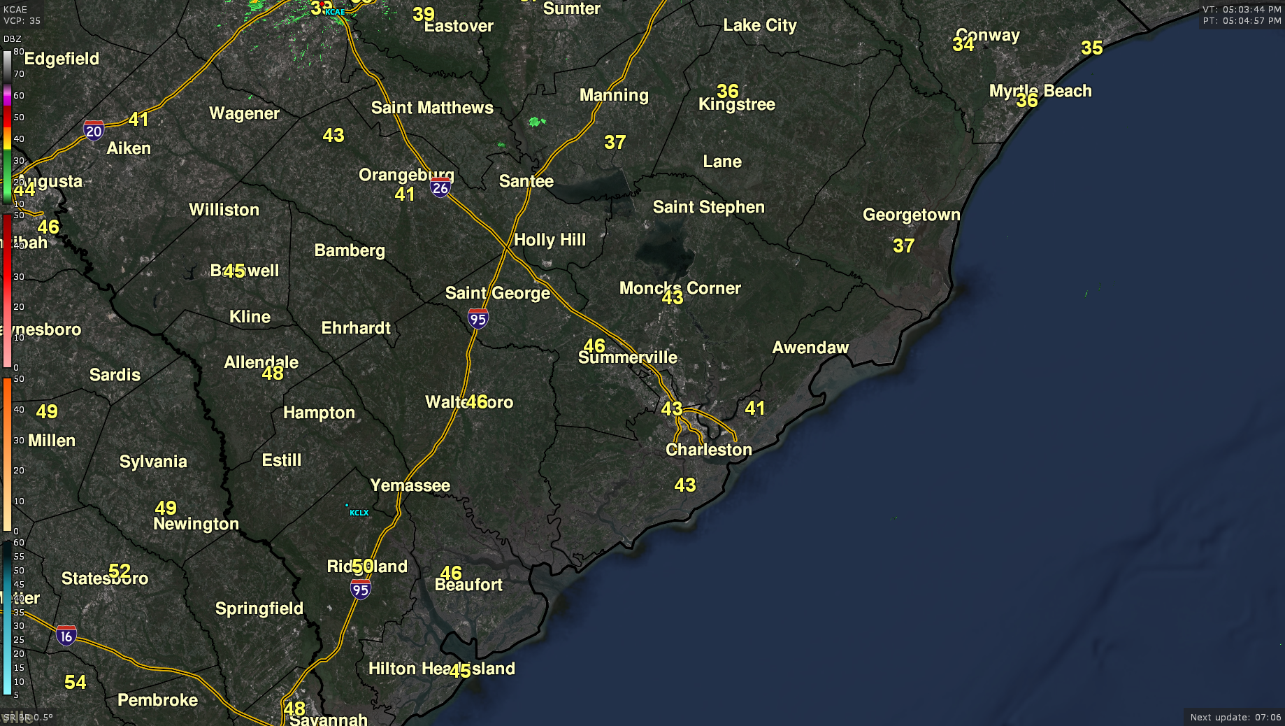This screenshot has height=726, width=1285.
Task: Click the DBZ reflectivity color scale bar
Action: (7, 126)
